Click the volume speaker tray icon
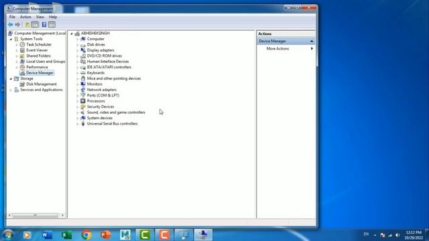 click(397, 235)
